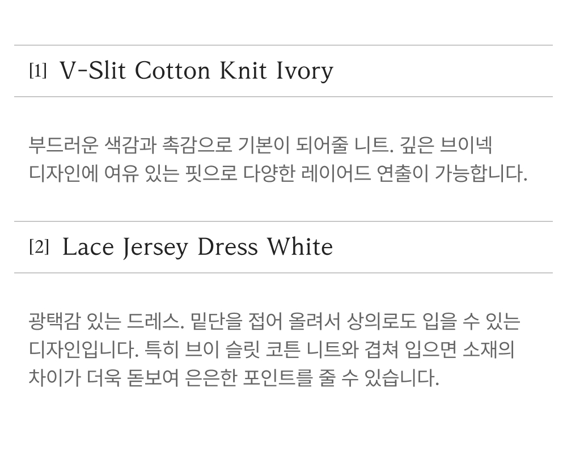Click the [2] index marker
Viewport: 567px width, 460px height.
point(39,247)
